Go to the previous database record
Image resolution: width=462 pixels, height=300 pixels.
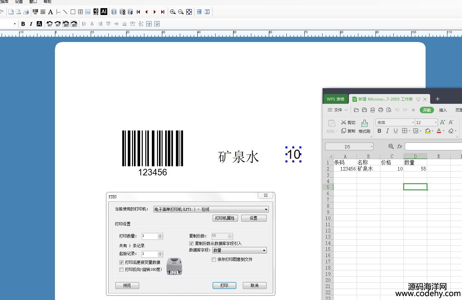pyautogui.click(x=146, y=12)
